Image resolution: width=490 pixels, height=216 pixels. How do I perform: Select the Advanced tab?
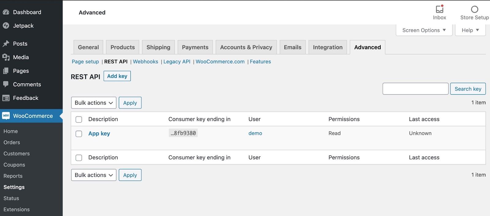[367, 47]
